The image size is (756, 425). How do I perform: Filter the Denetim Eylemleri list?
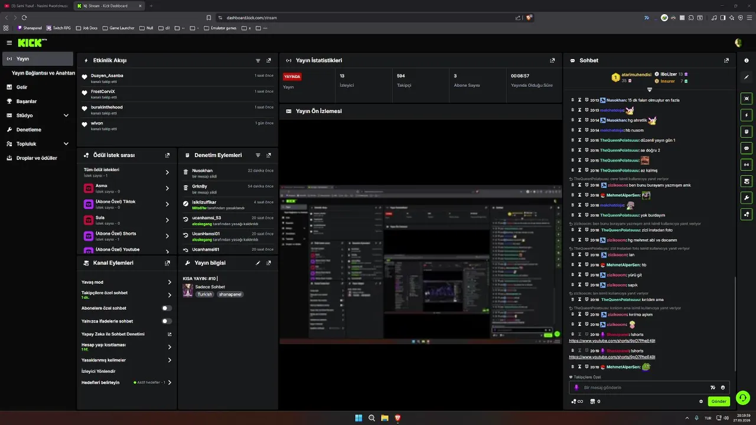(x=258, y=155)
